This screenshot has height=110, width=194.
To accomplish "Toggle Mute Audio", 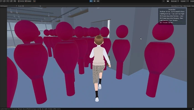I will coord(187,6).
